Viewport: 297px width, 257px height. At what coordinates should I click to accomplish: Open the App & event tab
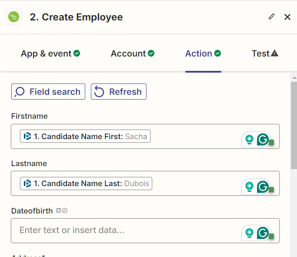click(x=50, y=53)
